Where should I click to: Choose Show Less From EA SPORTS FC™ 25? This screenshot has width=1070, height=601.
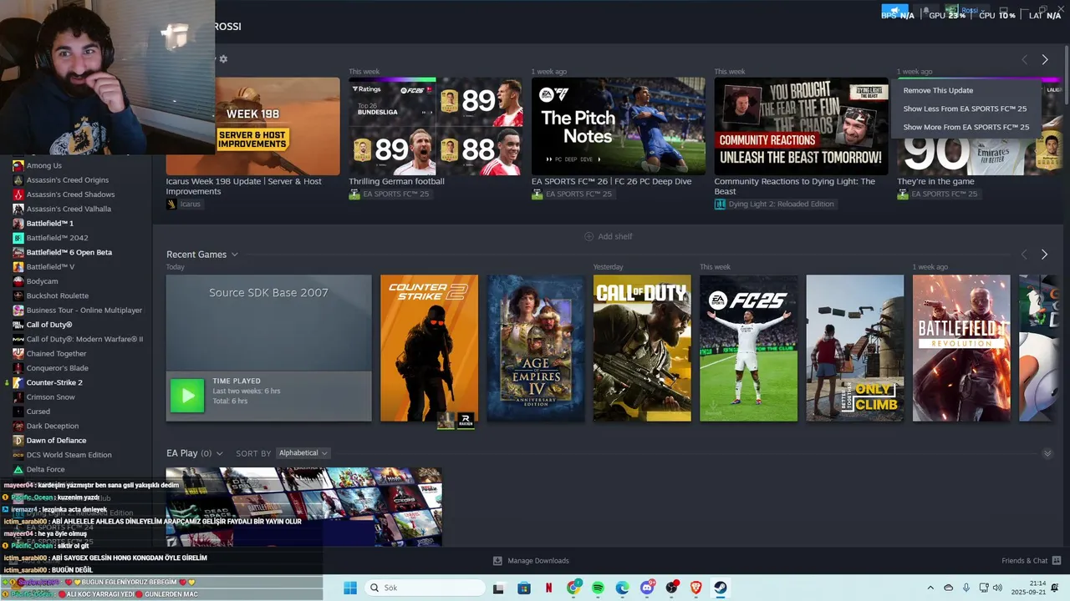click(966, 109)
